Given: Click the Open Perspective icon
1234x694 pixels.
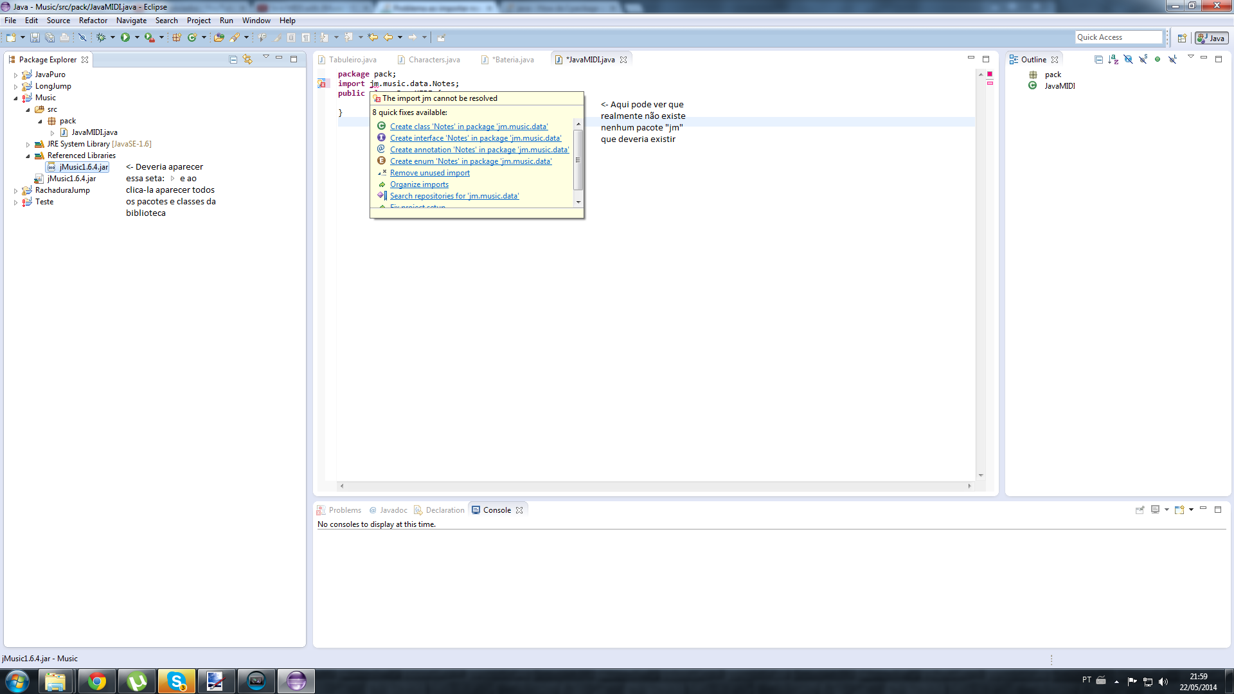Looking at the screenshot, I should (1182, 39).
